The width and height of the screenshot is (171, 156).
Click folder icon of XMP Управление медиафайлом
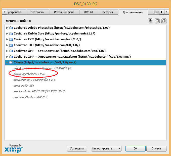[11, 57]
